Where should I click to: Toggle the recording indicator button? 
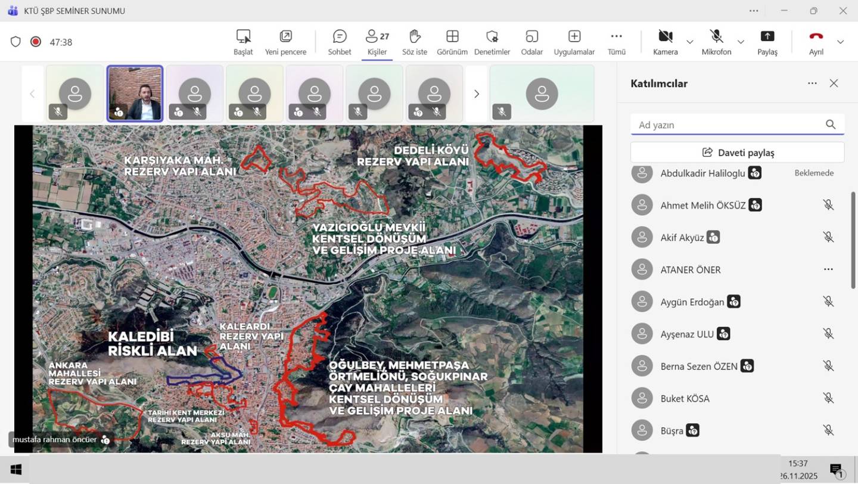(x=36, y=42)
